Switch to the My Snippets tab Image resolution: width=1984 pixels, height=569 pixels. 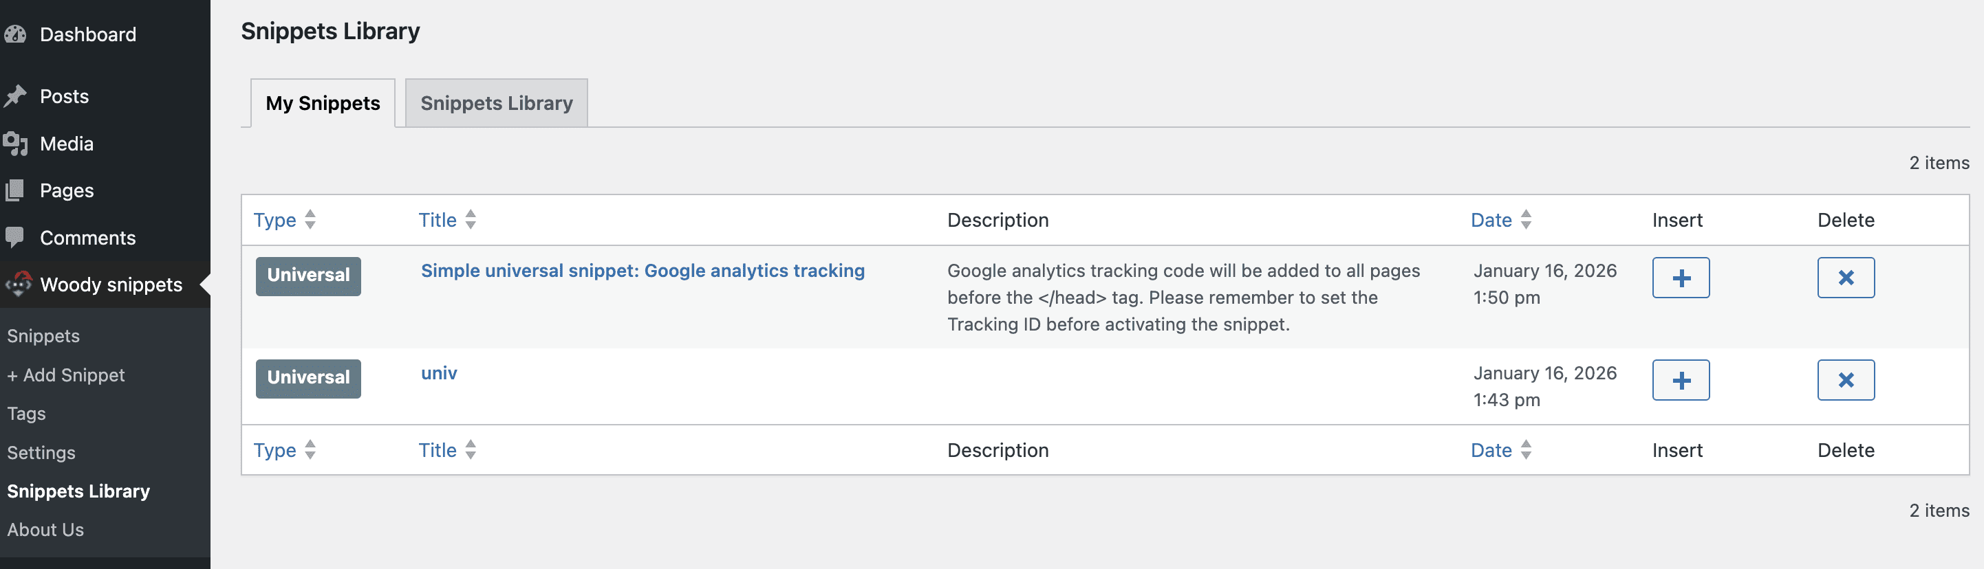point(323,103)
